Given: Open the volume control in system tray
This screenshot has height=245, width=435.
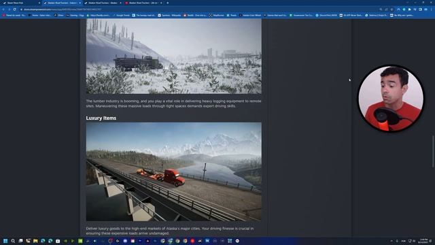Looking at the screenshot, I should click(x=414, y=241).
